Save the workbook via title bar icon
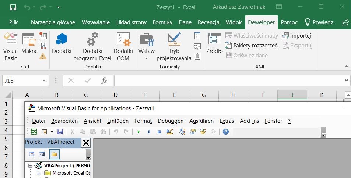 (13, 7)
